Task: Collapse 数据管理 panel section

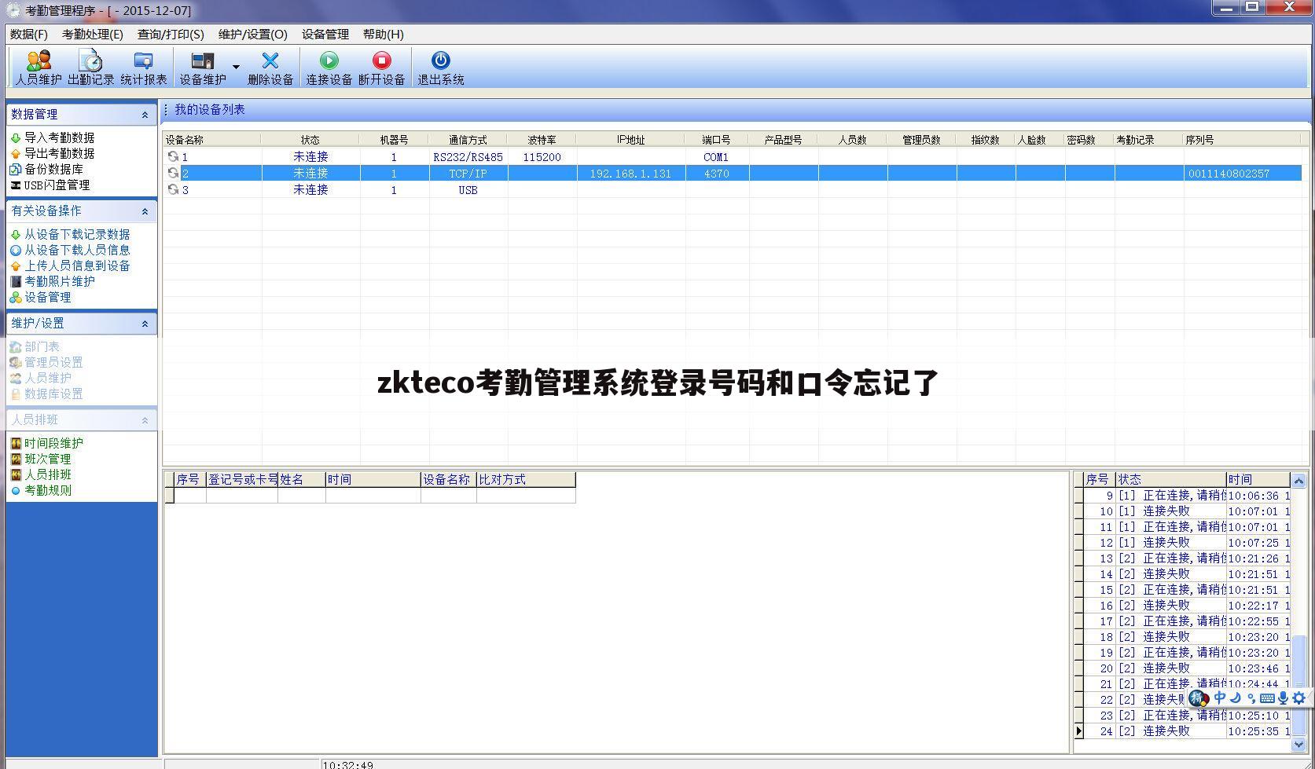Action: [145, 115]
